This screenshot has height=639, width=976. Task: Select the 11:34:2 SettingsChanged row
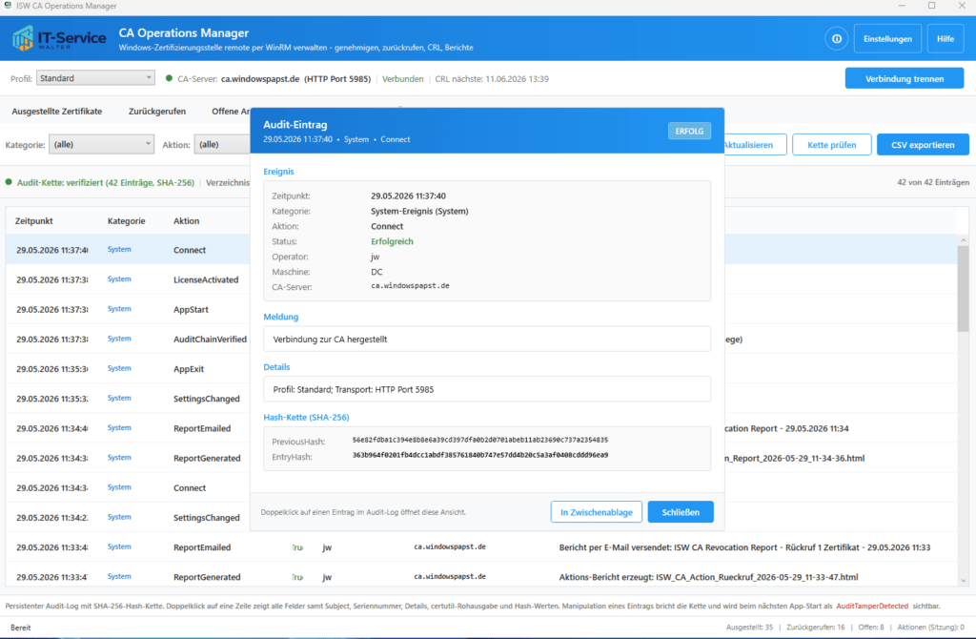pos(129,518)
